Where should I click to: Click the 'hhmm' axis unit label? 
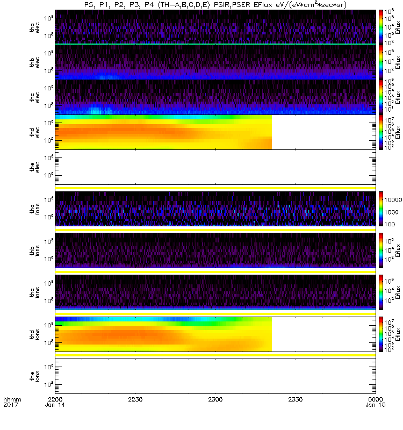coord(12,399)
